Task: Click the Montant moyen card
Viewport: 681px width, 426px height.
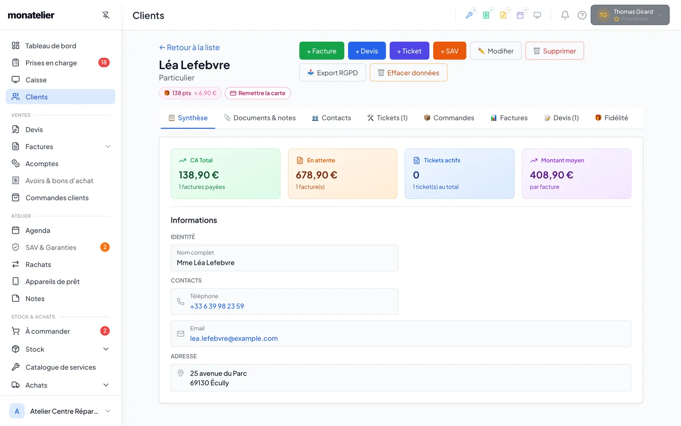Action: tap(577, 174)
